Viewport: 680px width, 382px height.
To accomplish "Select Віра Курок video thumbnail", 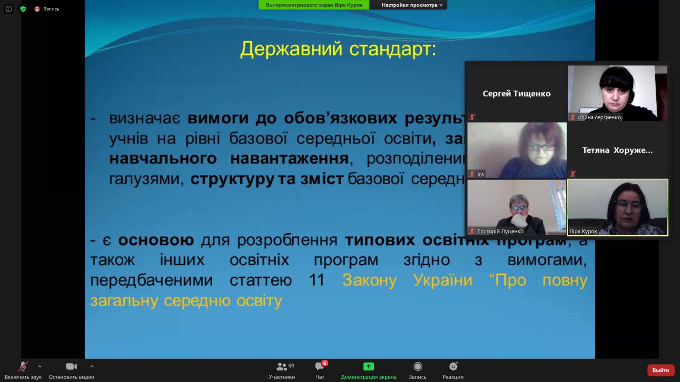I will point(617,207).
